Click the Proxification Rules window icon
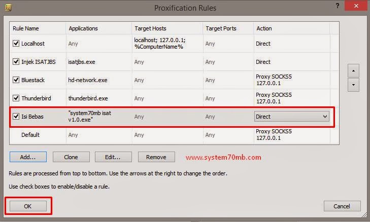370x222 pixels. (x=8, y=8)
